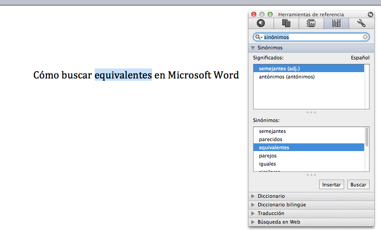Collapse the Sinónimos section
Image resolution: width=381 pixels, height=230 pixels.
(x=253, y=48)
